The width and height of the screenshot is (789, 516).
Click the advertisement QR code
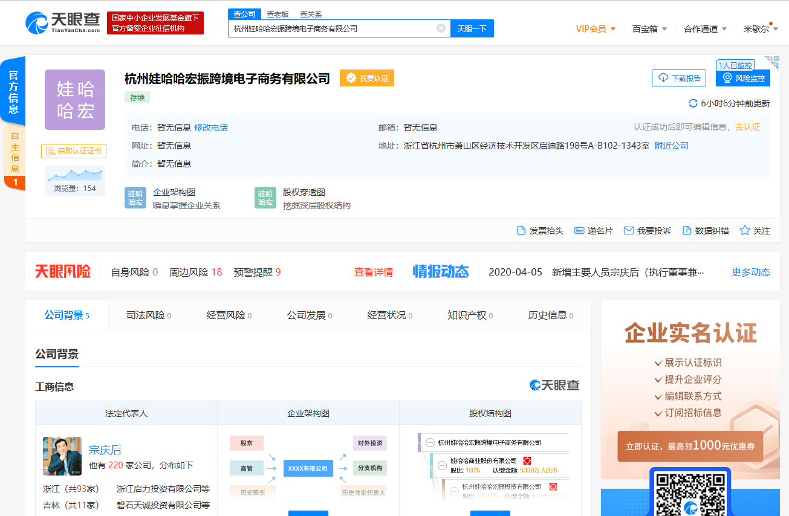pyautogui.click(x=690, y=494)
